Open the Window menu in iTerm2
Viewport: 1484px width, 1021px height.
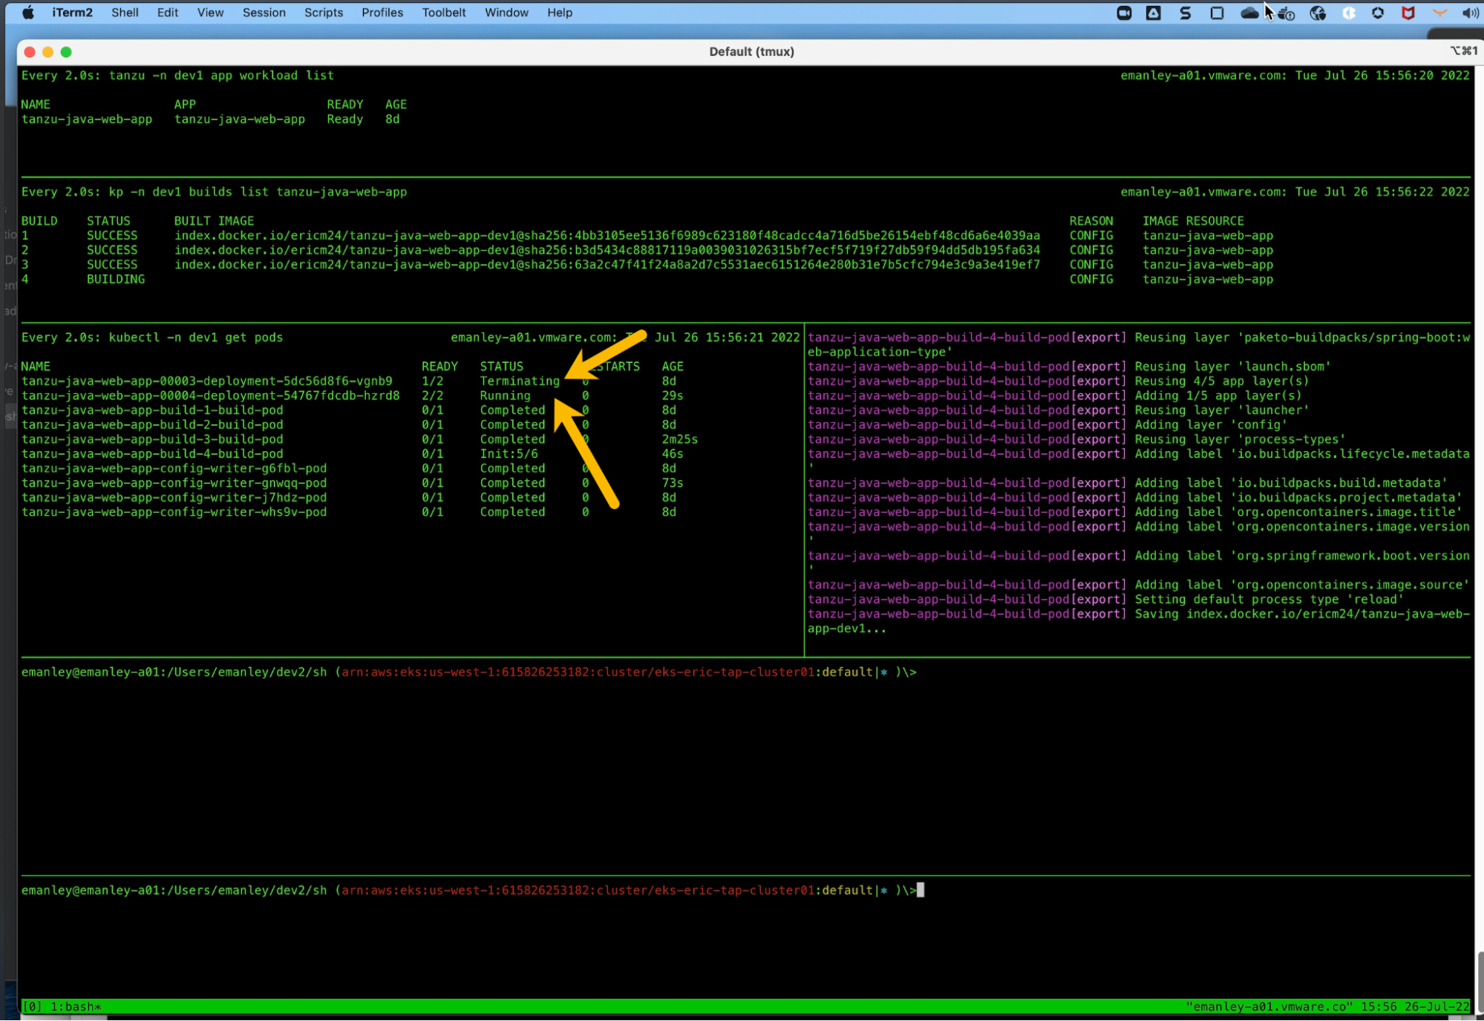pos(506,13)
